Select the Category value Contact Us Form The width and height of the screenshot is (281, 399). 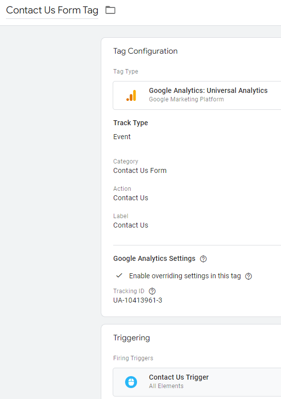click(140, 170)
